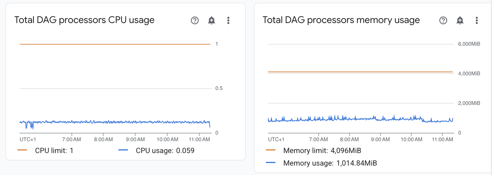Open help for CPU usage chart

[x=195, y=21]
